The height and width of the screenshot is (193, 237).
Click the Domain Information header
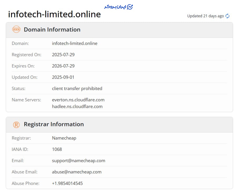[52, 29]
